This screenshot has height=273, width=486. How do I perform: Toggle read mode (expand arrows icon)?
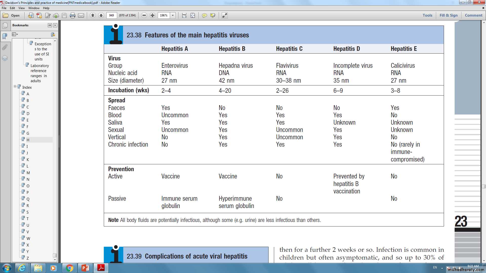225,15
